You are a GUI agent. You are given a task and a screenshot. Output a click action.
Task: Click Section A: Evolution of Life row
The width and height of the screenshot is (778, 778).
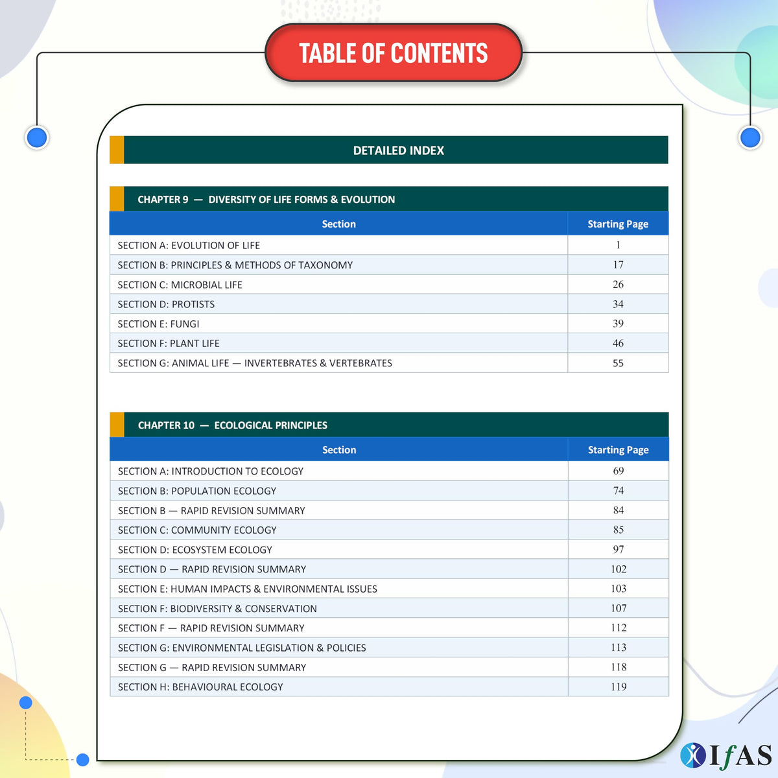tap(389, 245)
